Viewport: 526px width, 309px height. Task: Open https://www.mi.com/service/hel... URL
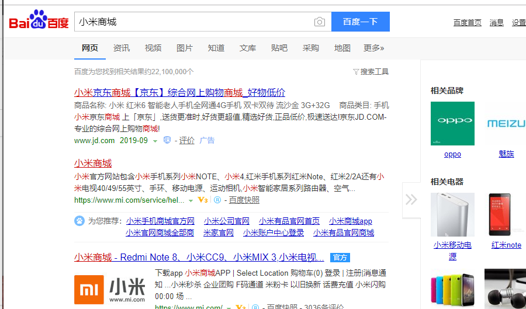click(x=129, y=200)
